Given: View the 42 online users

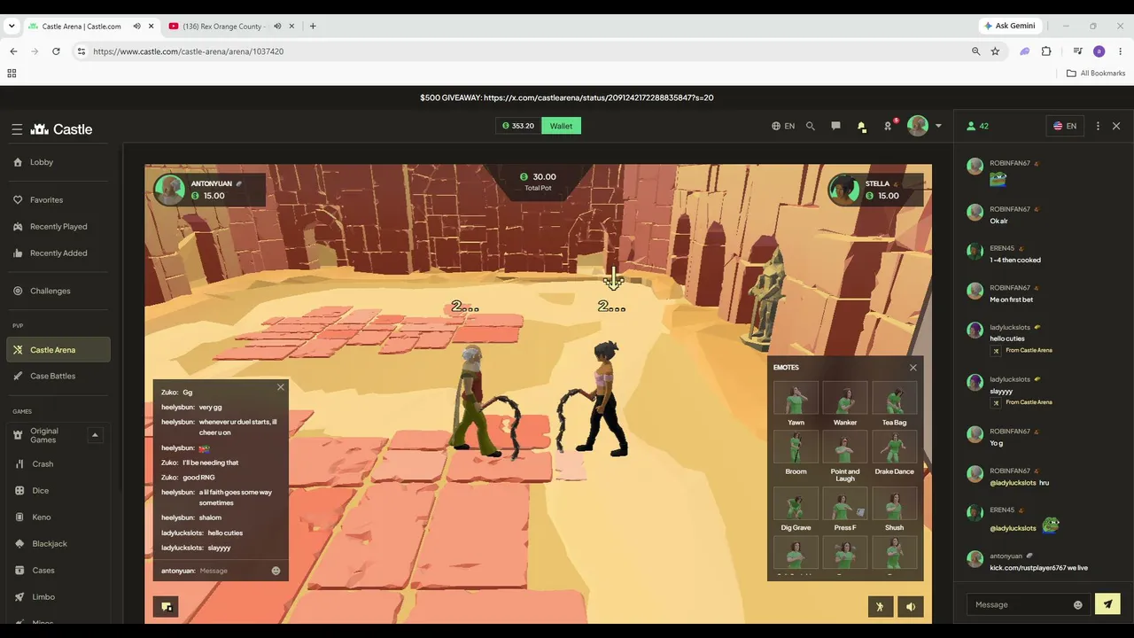Looking at the screenshot, I should [978, 126].
